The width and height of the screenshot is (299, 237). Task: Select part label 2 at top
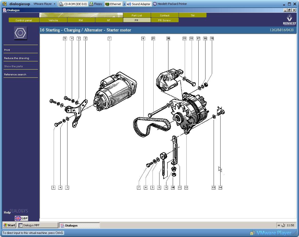pyautogui.click(x=85, y=39)
